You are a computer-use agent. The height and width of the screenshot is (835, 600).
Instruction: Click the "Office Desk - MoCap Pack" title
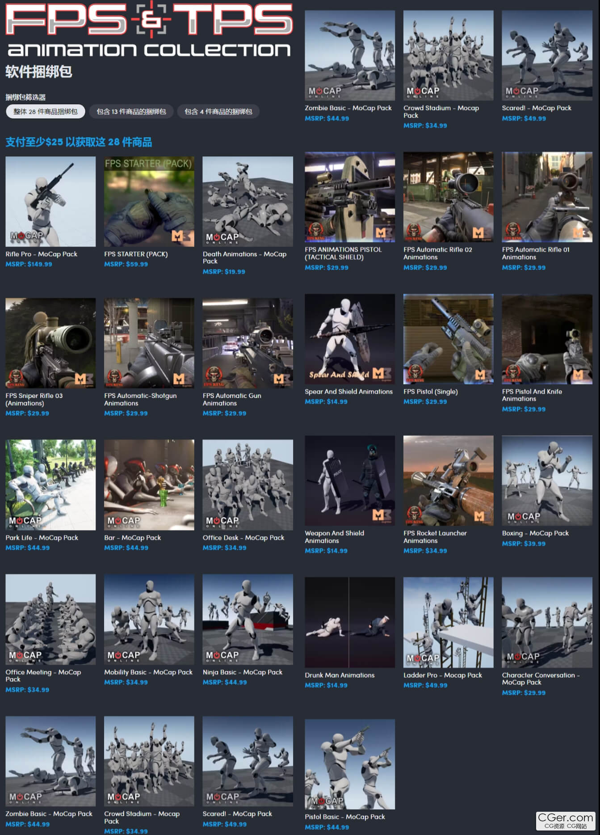[243, 538]
